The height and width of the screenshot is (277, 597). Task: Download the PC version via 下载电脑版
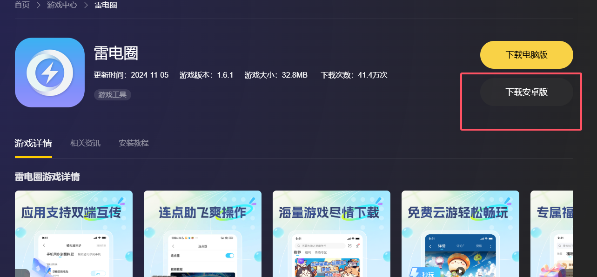[526, 55]
